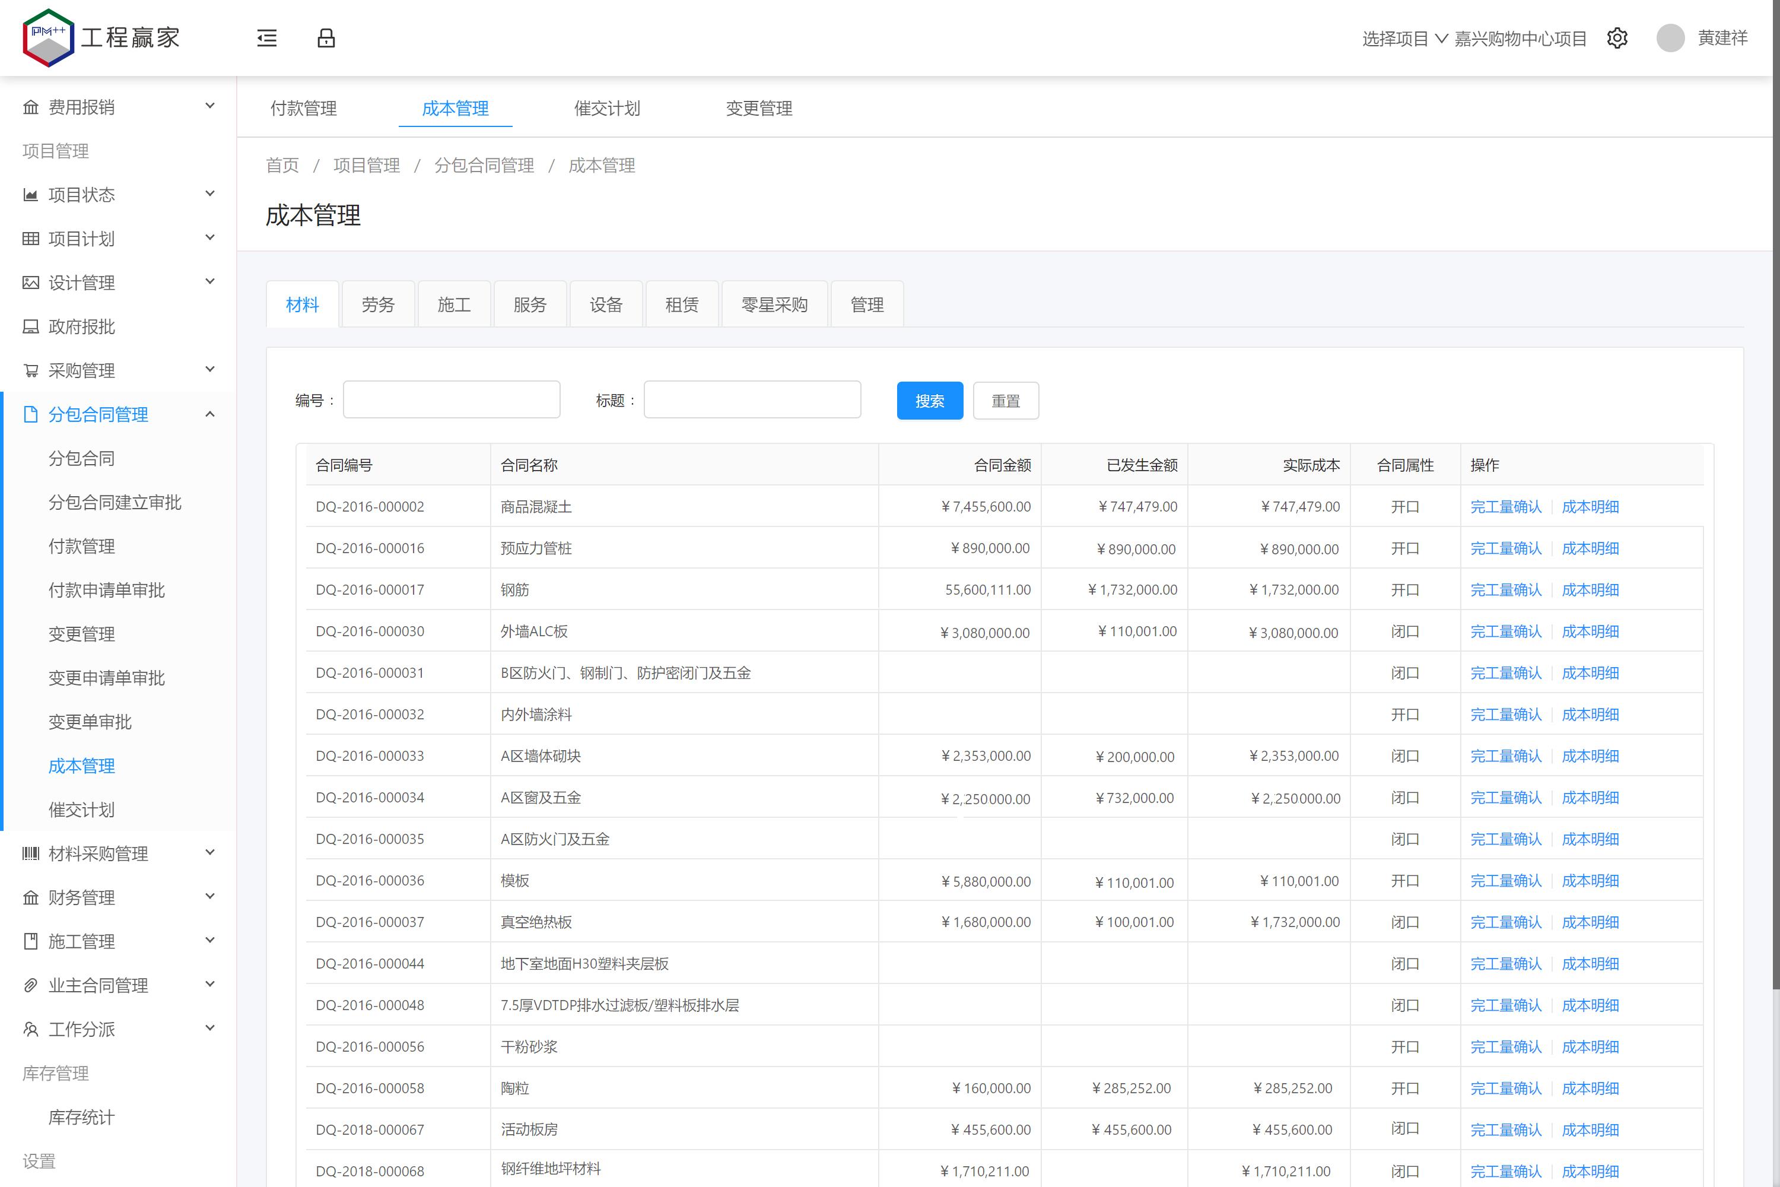The image size is (1780, 1187).
Task: Expand the 财务管理 menu chevron
Action: 211,896
